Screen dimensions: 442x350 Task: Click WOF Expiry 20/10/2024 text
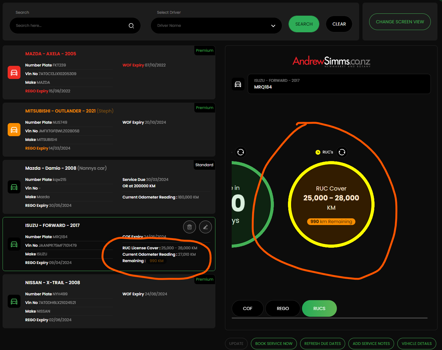(x=144, y=122)
